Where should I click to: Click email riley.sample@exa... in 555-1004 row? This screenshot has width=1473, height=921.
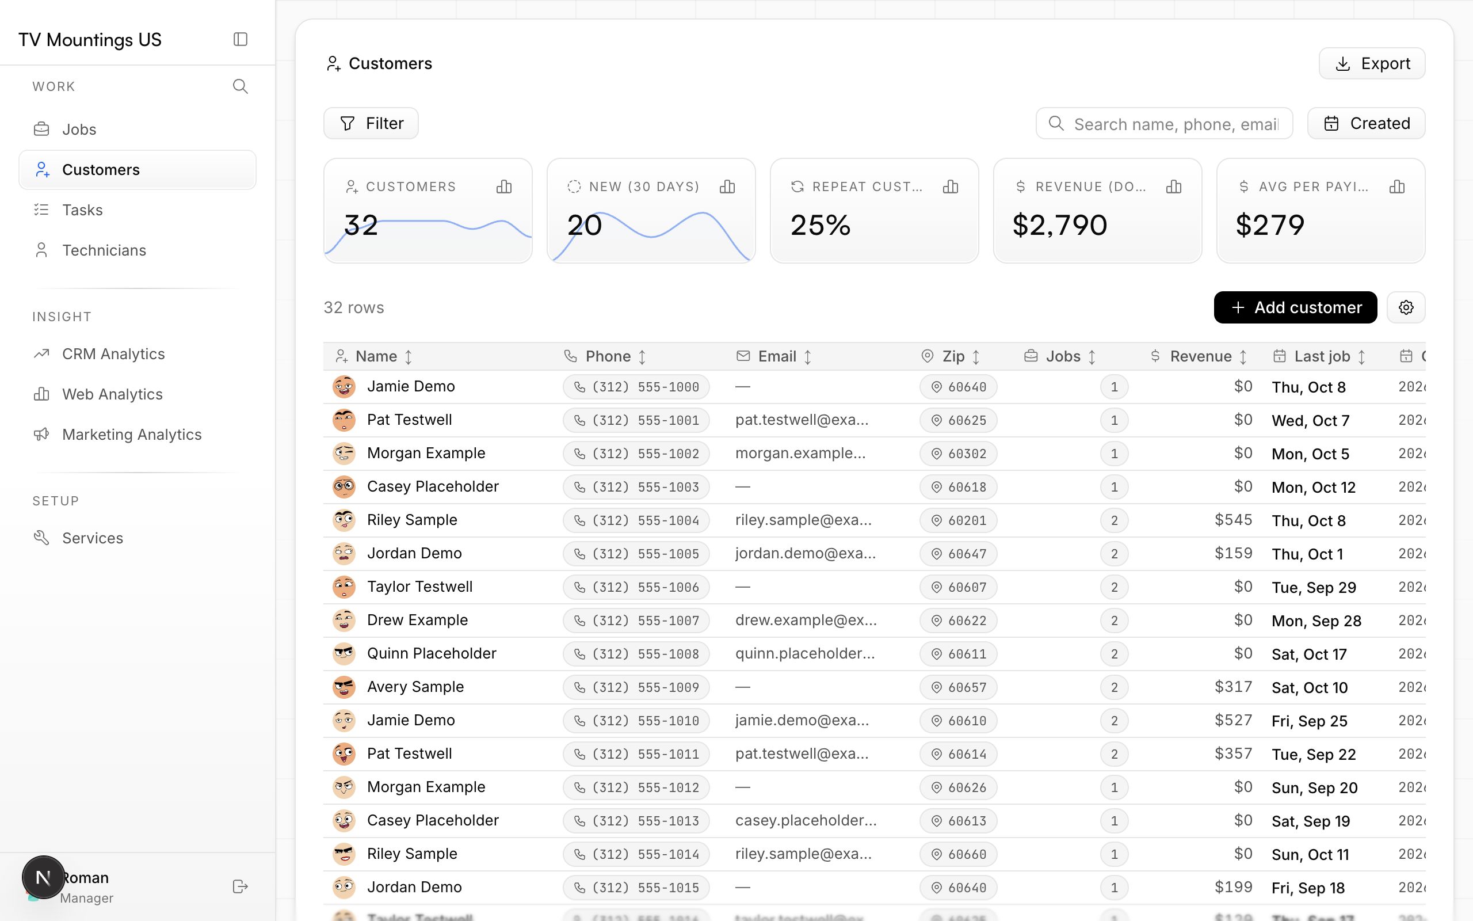(803, 520)
